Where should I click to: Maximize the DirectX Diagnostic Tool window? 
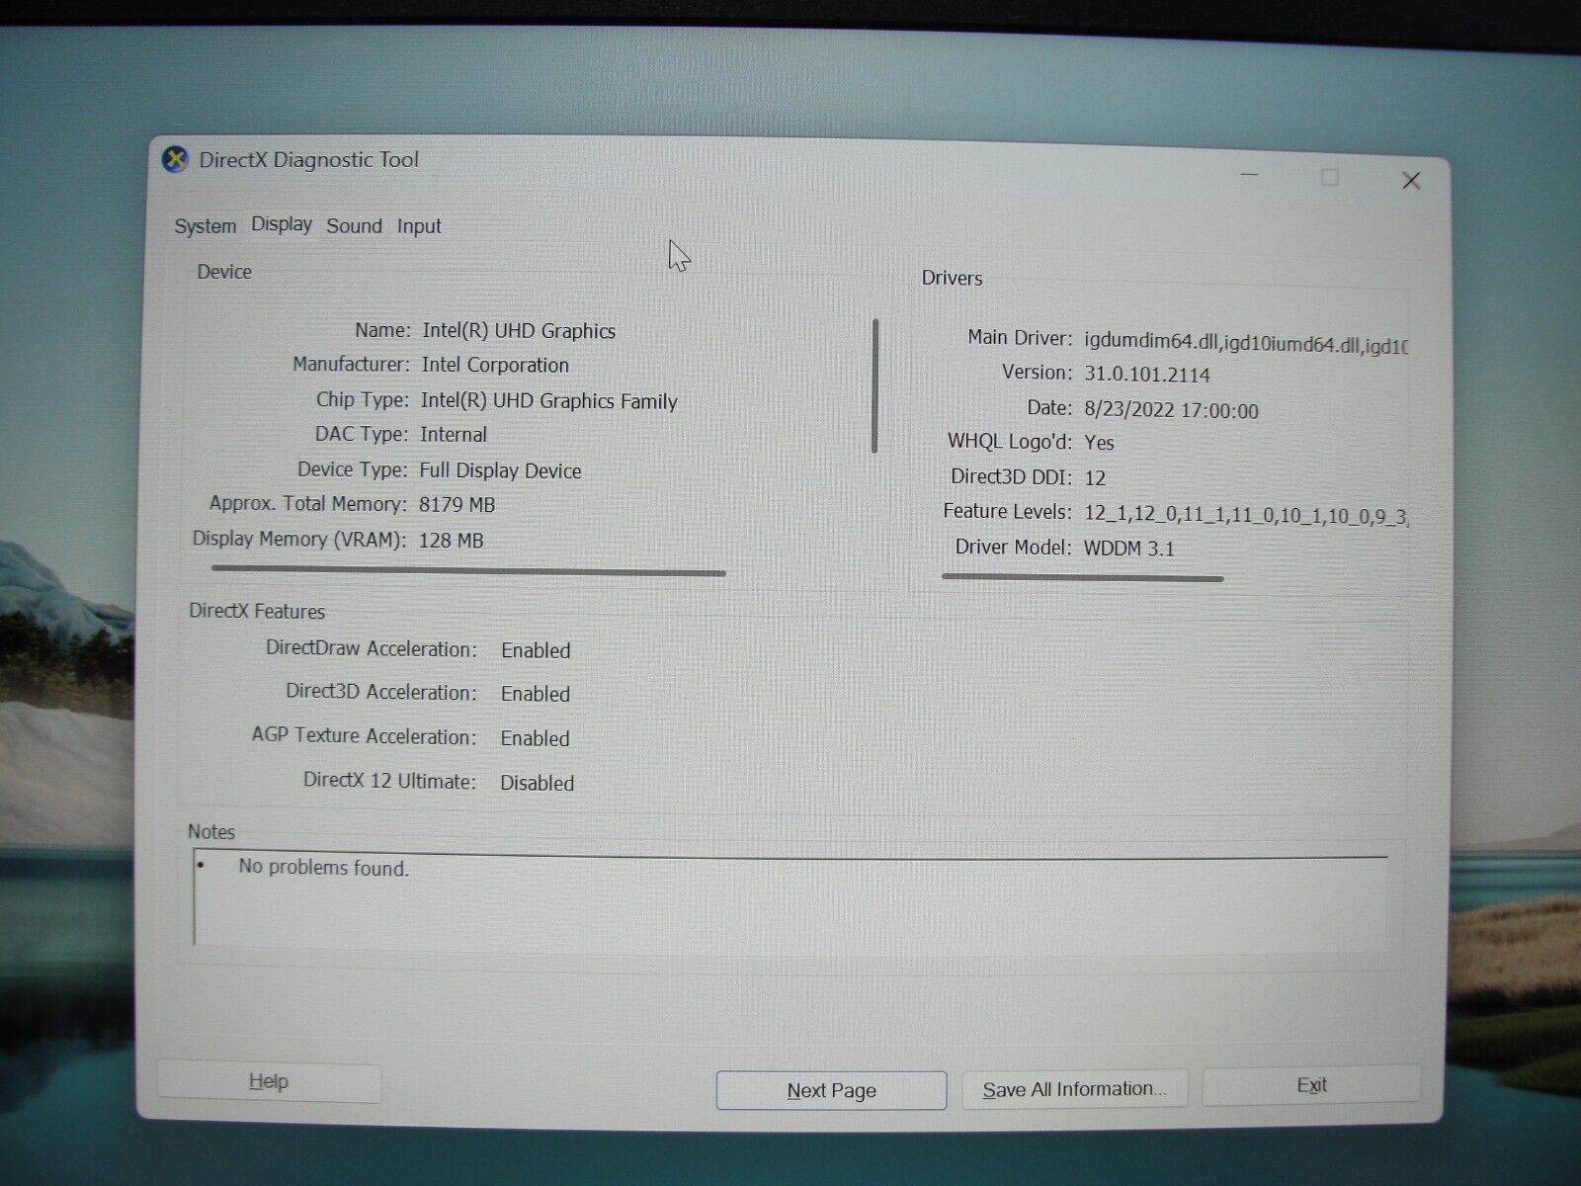1329,178
